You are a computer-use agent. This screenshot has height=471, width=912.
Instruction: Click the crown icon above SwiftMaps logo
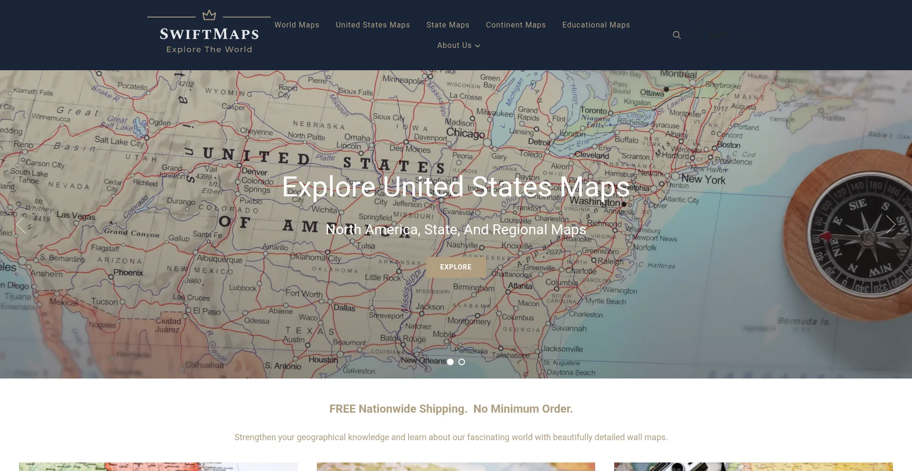(x=209, y=14)
